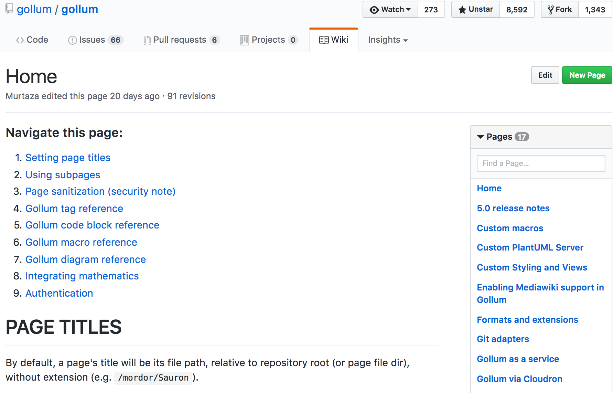This screenshot has height=393, width=613.
Task: Open Enabling Mediawiki support in Gollum page
Action: (540, 294)
